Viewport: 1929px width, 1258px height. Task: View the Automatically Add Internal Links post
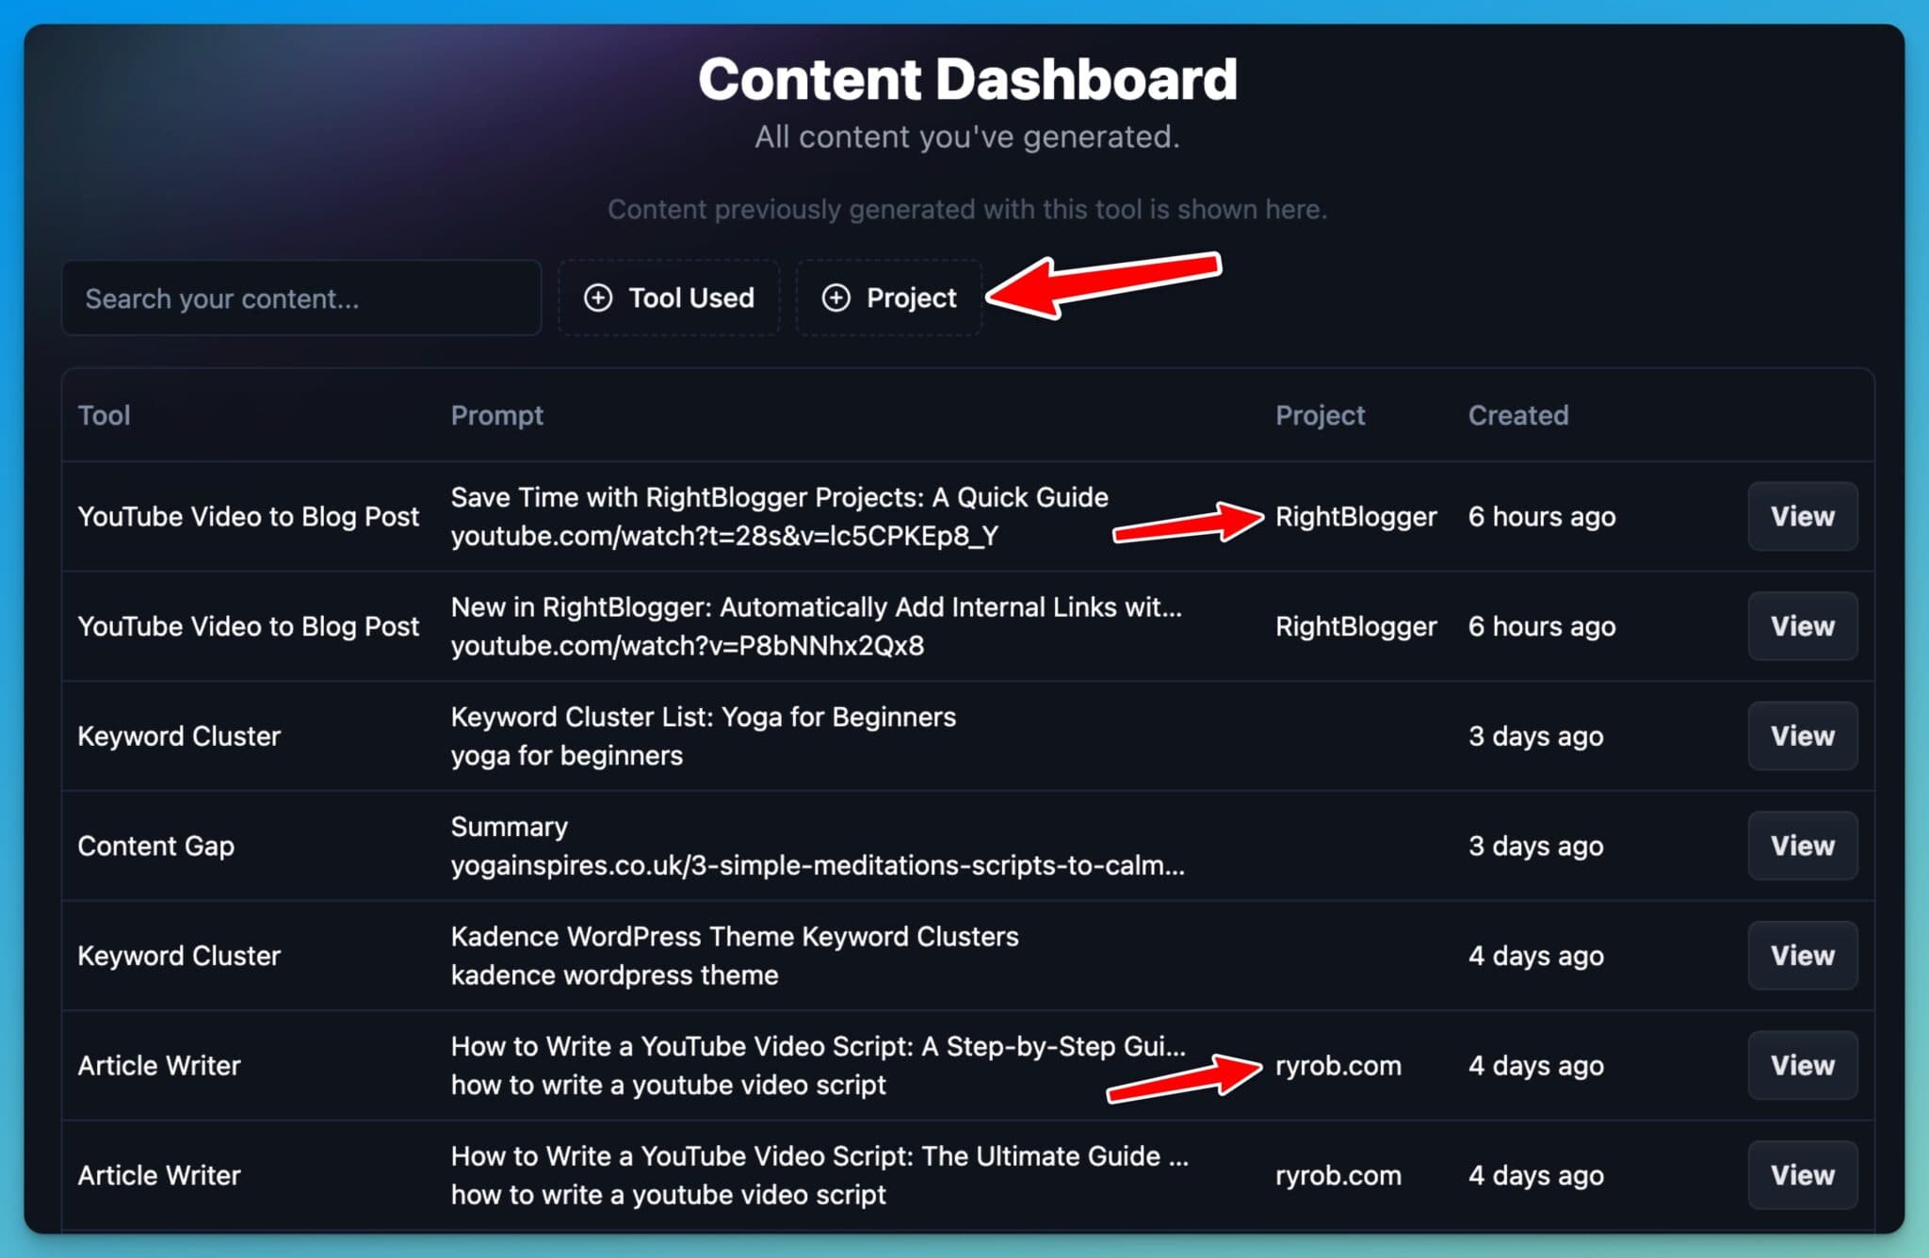point(1801,625)
